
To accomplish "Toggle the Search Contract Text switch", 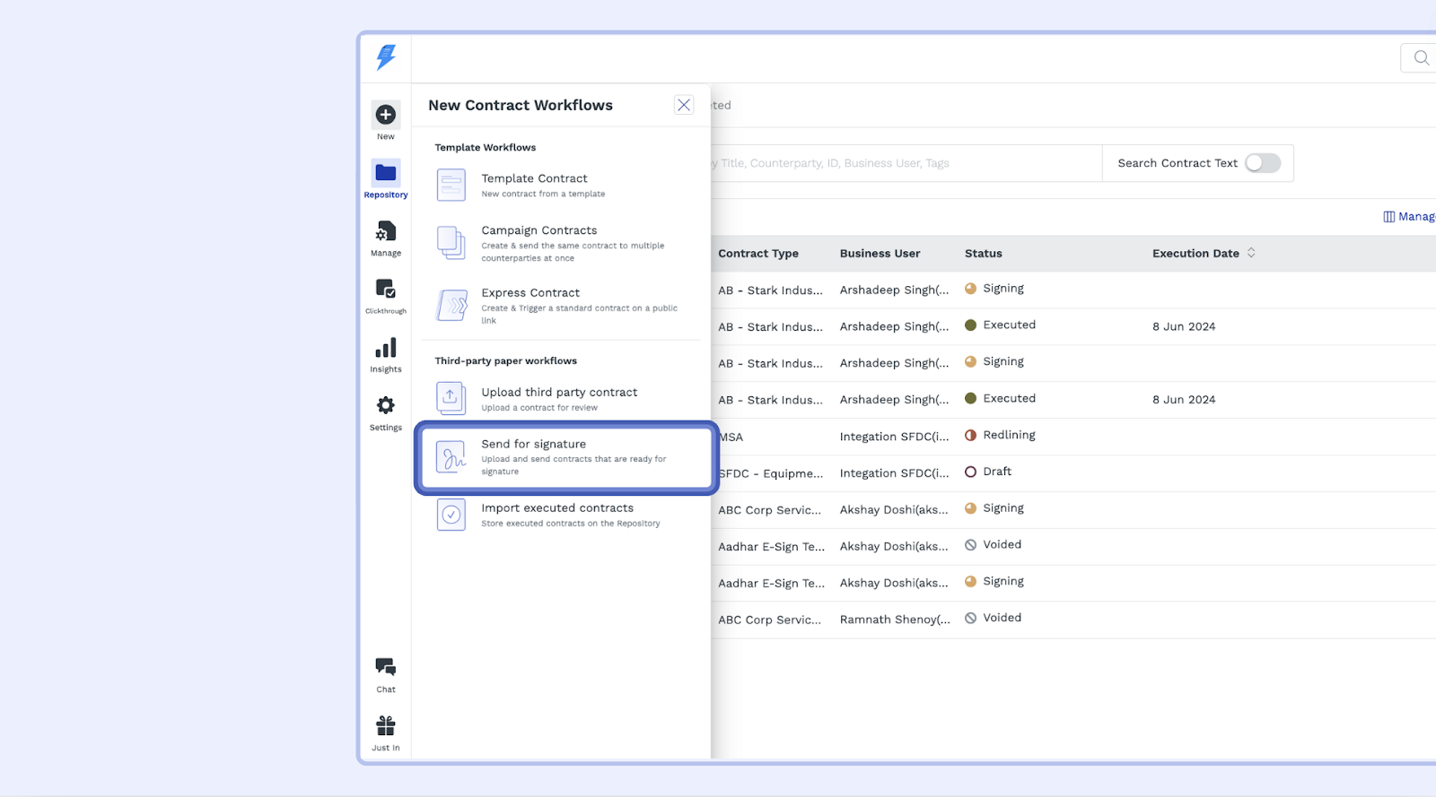I will (x=1262, y=163).
